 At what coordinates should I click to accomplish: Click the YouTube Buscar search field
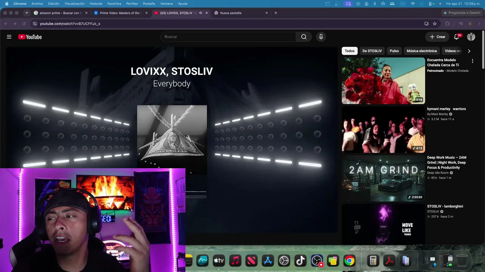click(x=228, y=37)
